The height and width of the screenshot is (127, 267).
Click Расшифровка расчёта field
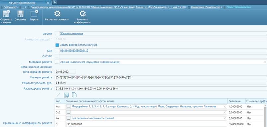(x=161, y=89)
